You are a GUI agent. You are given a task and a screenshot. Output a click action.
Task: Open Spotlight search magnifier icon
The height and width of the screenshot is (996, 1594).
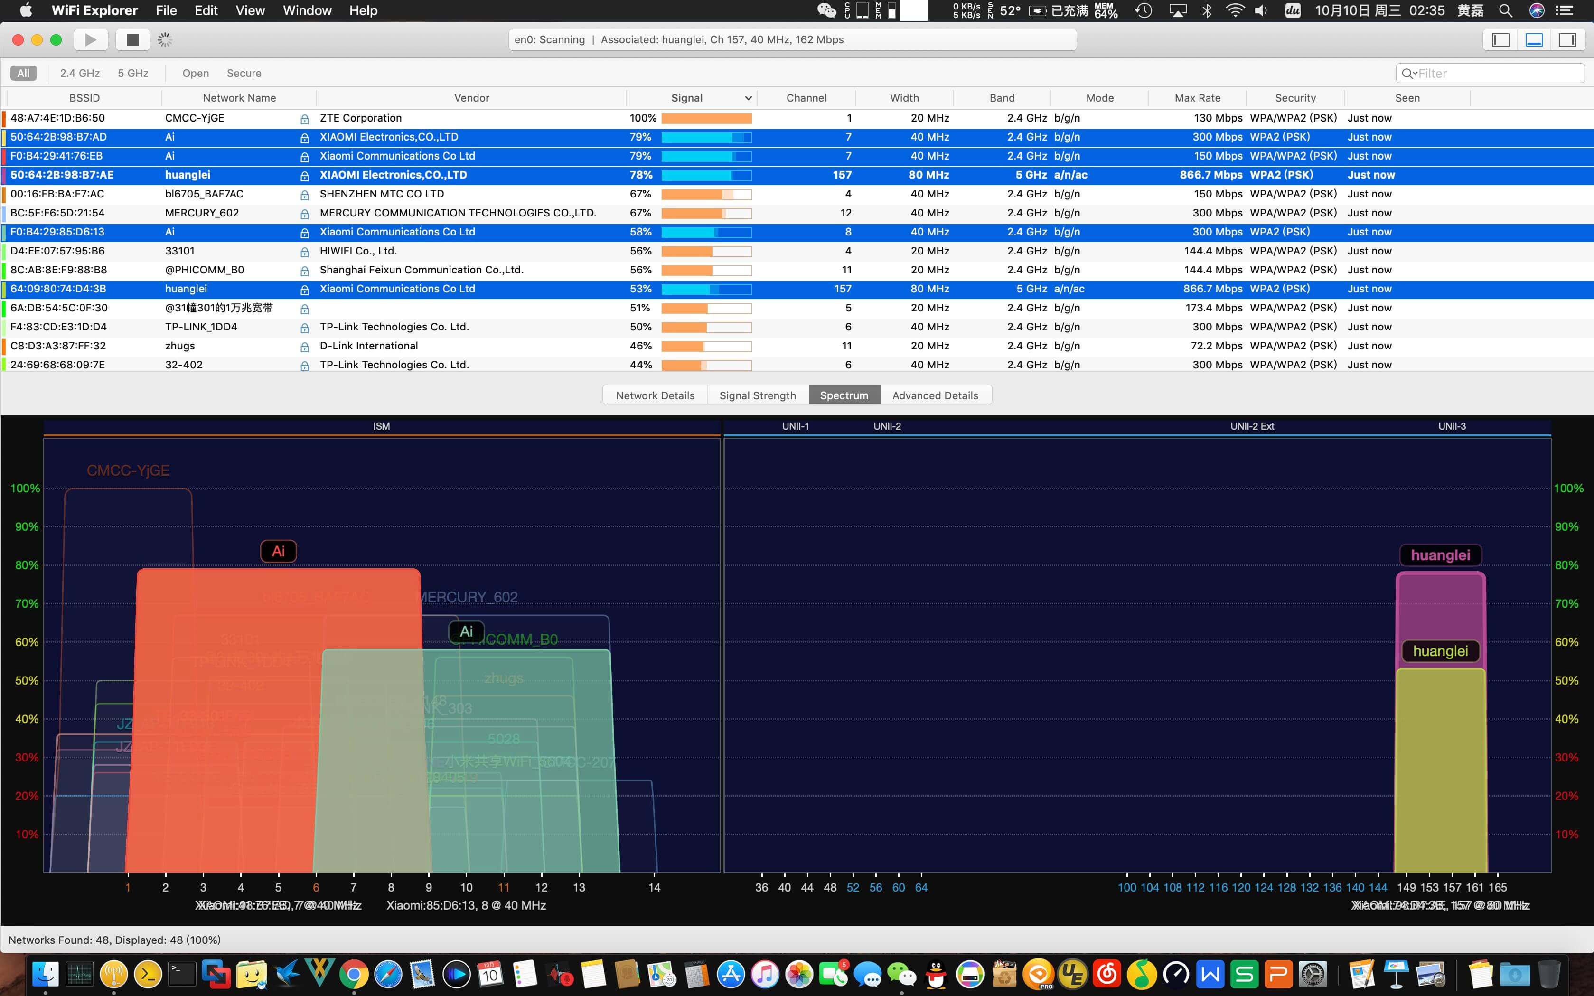tap(1505, 10)
